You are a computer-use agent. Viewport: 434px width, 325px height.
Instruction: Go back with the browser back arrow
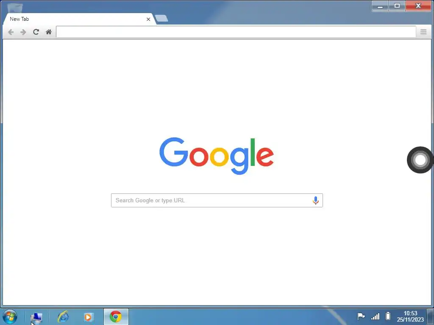pos(11,32)
